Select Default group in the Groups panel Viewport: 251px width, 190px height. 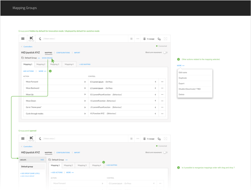pyautogui.click(x=33, y=167)
